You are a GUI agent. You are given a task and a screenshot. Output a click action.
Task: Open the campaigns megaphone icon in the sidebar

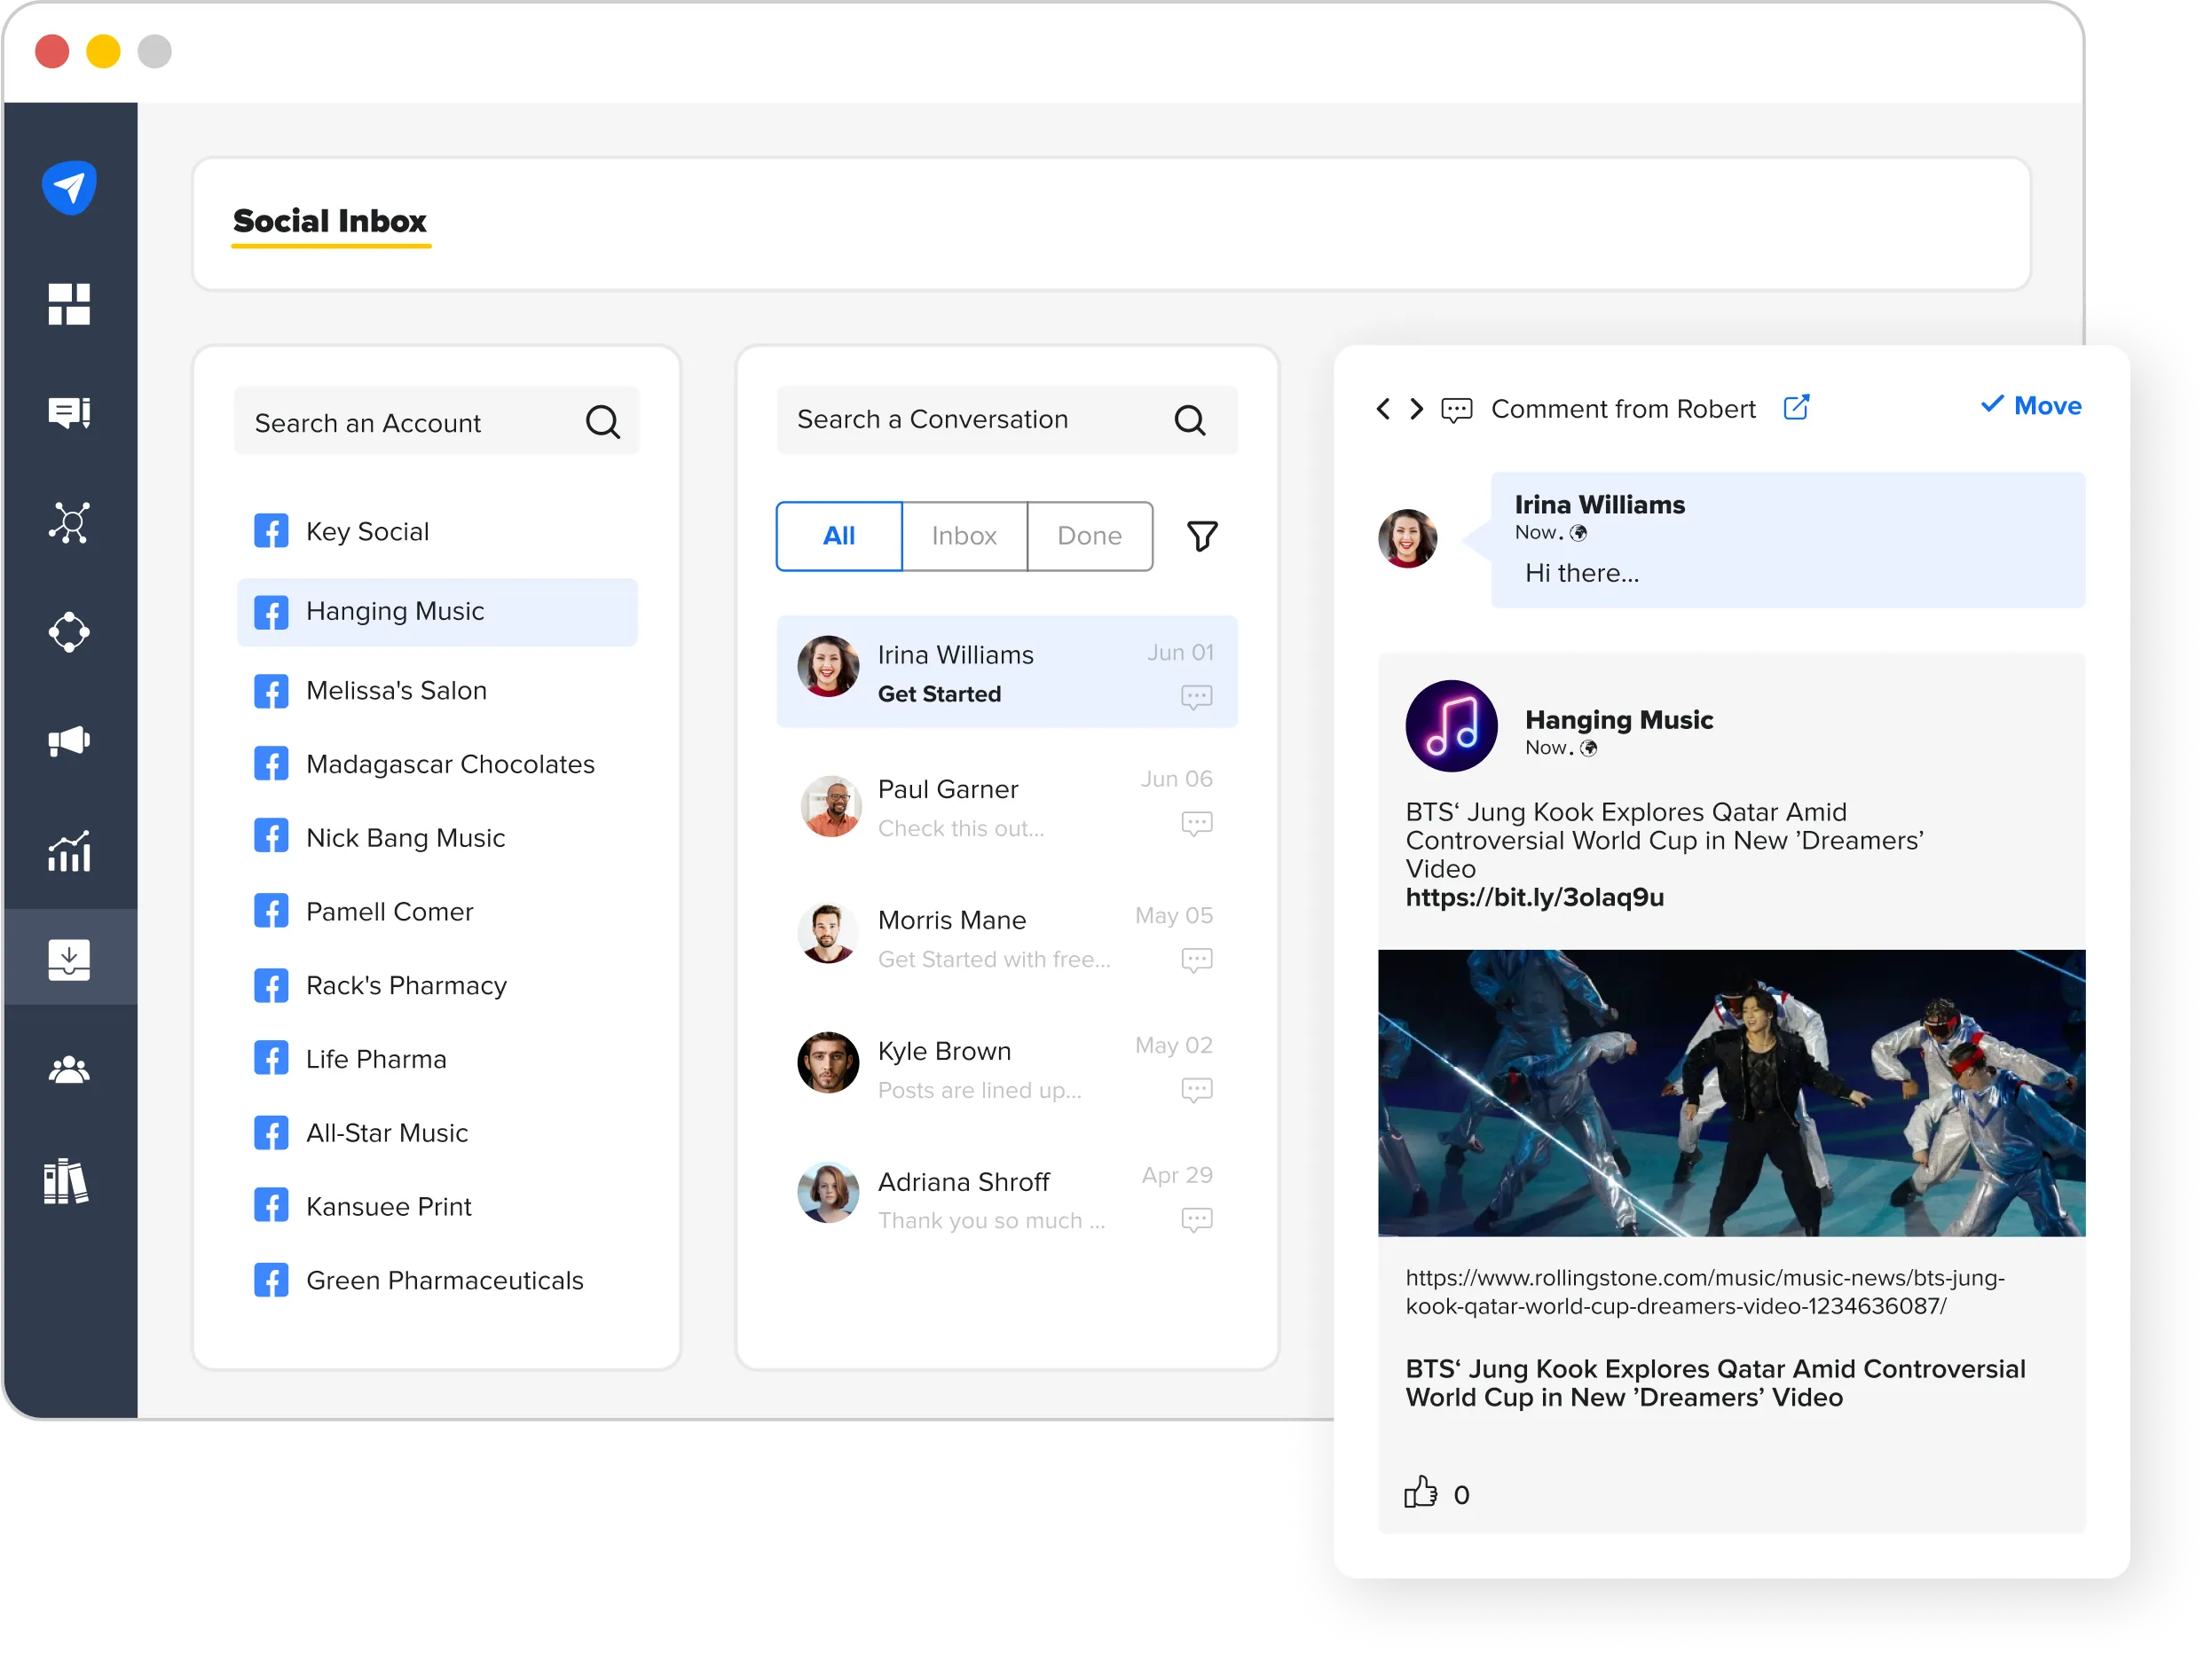pos(69,741)
